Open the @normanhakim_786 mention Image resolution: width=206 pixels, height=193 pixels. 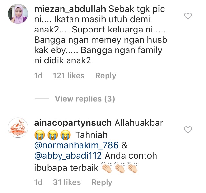point(76,145)
